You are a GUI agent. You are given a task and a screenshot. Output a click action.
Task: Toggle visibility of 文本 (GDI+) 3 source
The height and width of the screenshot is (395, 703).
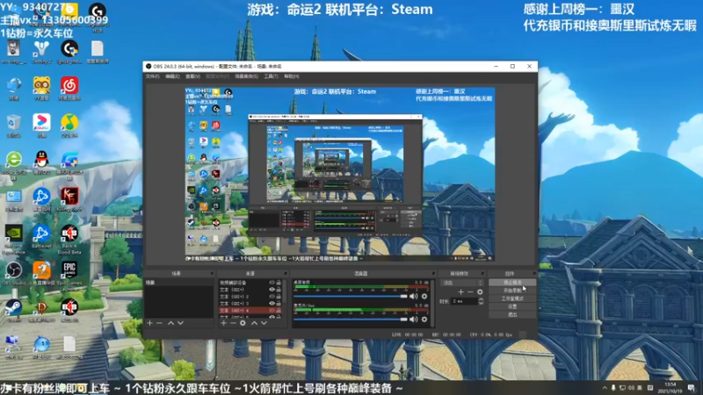(x=272, y=304)
